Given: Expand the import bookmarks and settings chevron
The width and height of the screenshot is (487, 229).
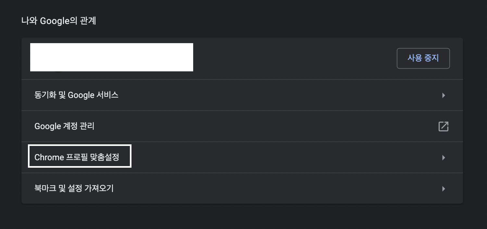Looking at the screenshot, I should coord(443,188).
